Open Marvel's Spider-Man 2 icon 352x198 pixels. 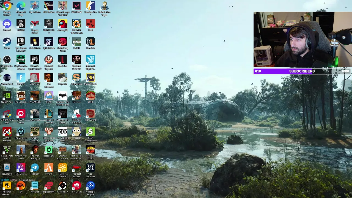click(35, 62)
